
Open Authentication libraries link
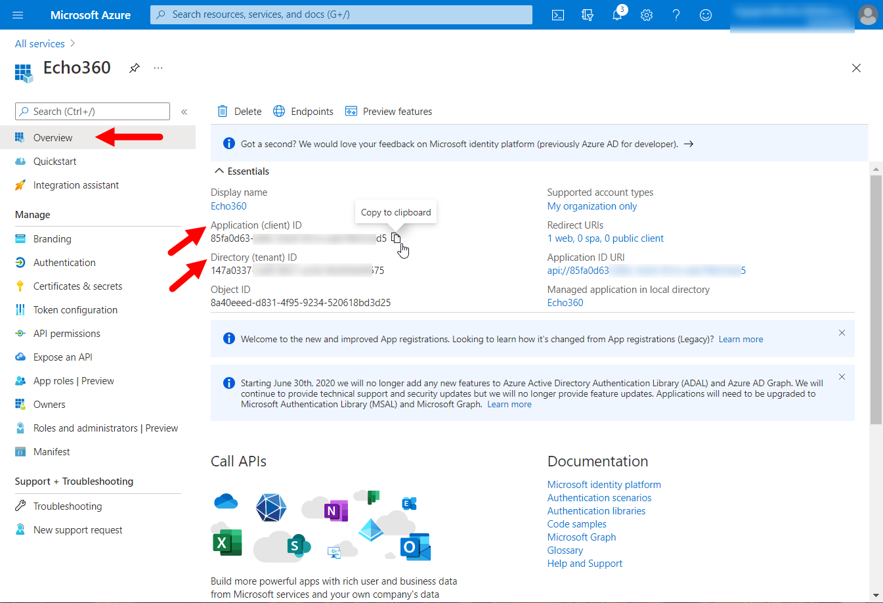point(596,511)
